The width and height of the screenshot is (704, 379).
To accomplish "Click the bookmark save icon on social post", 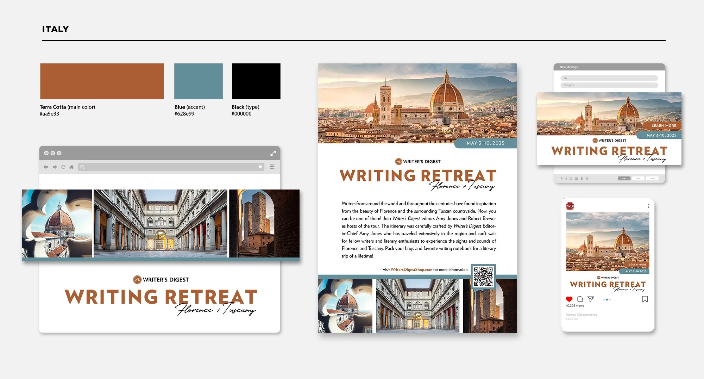I will [645, 299].
